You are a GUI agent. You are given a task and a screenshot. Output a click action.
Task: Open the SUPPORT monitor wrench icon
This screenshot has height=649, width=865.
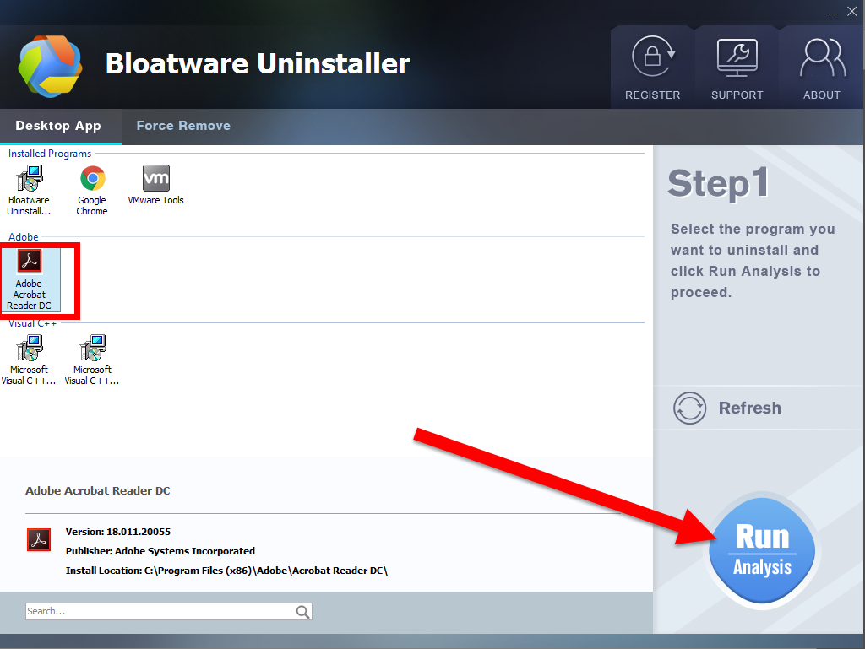click(x=737, y=57)
